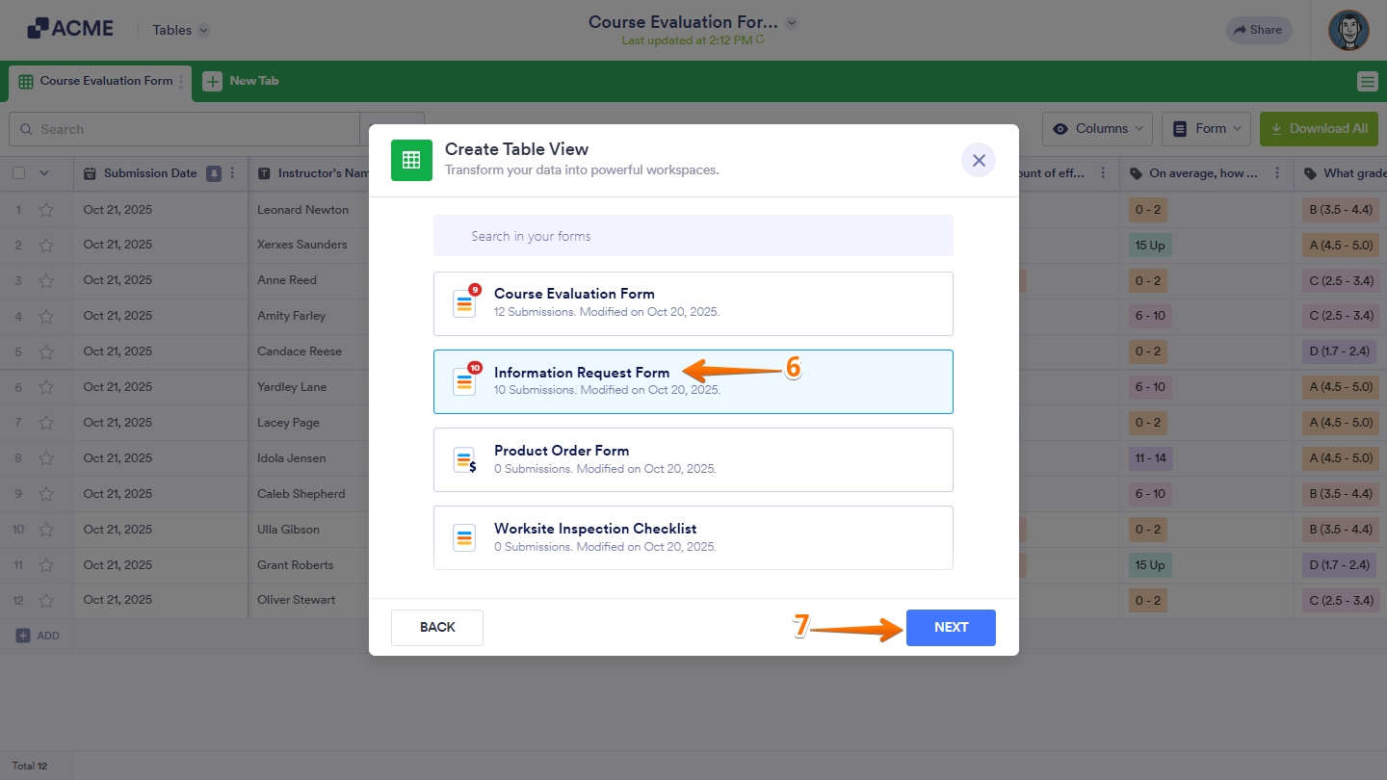This screenshot has width=1387, height=780.
Task: Click the calendar icon on Submission Date header
Action: (90, 173)
